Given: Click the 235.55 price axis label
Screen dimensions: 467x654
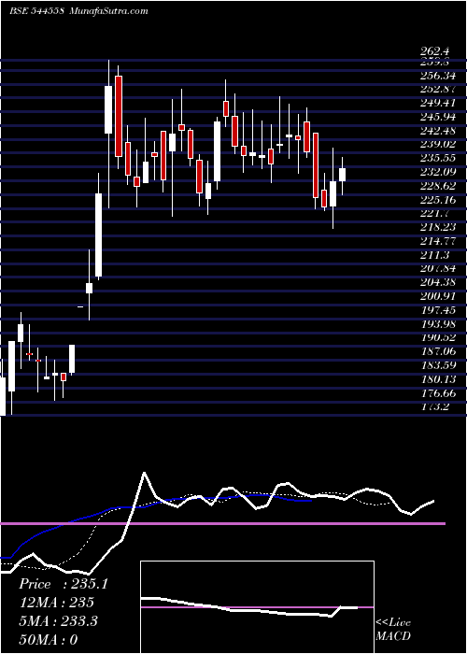Looking at the screenshot, I should (438, 159).
